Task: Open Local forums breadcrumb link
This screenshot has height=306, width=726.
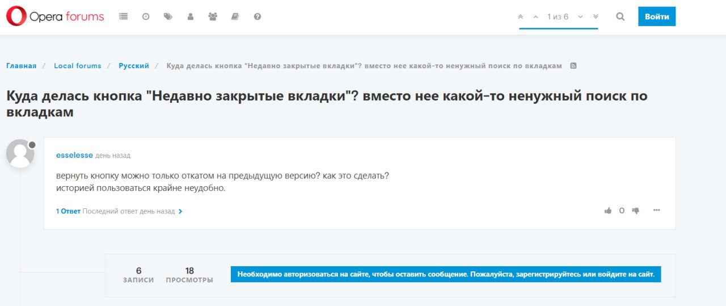Action: point(78,66)
